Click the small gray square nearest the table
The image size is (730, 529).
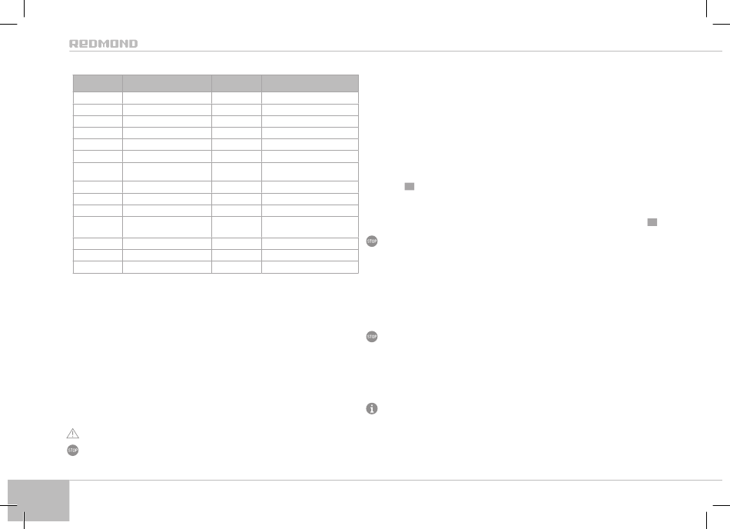point(410,186)
